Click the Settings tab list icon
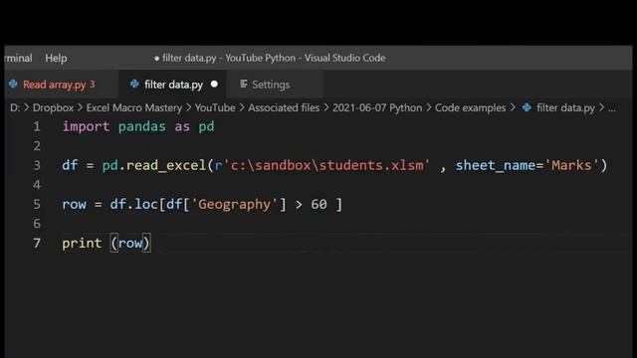The image size is (637, 358). tap(244, 84)
